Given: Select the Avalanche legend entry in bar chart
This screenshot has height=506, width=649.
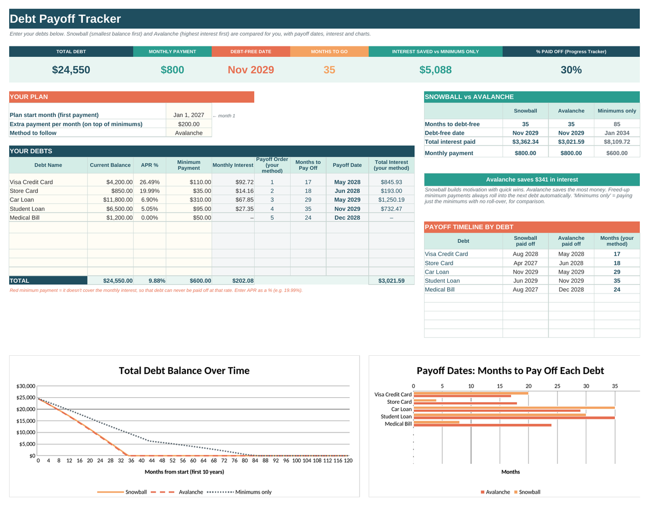Looking at the screenshot, I should coord(495,492).
